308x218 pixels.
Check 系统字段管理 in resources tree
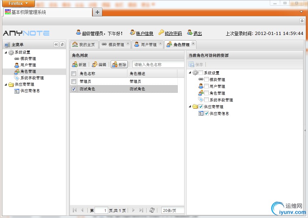tap(206, 100)
